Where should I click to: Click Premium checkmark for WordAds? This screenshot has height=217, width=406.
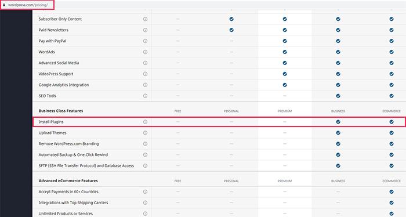click(285, 52)
